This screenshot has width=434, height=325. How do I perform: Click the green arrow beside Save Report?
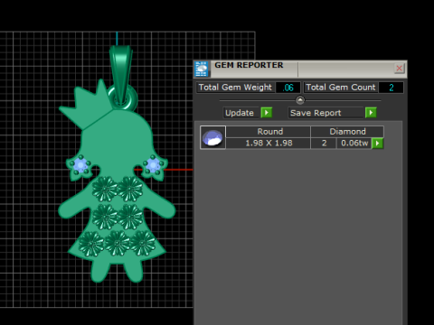(x=371, y=113)
